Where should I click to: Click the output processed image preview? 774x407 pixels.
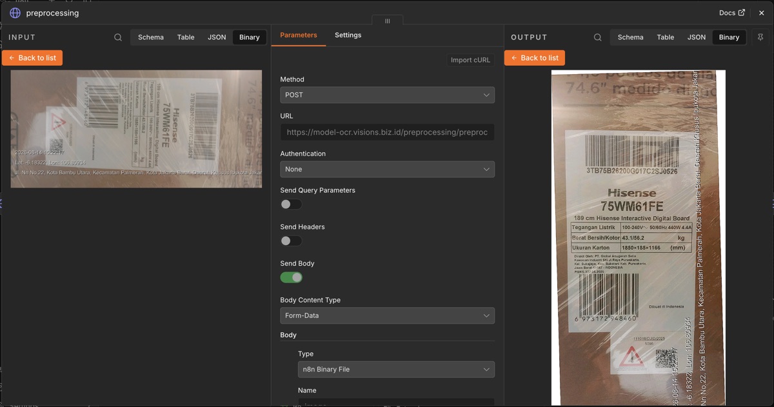[639, 238]
